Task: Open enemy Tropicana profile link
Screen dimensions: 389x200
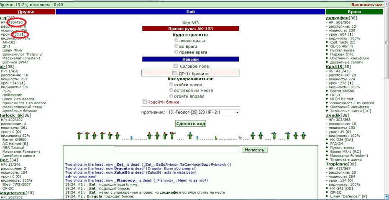Action: tap(336, 164)
